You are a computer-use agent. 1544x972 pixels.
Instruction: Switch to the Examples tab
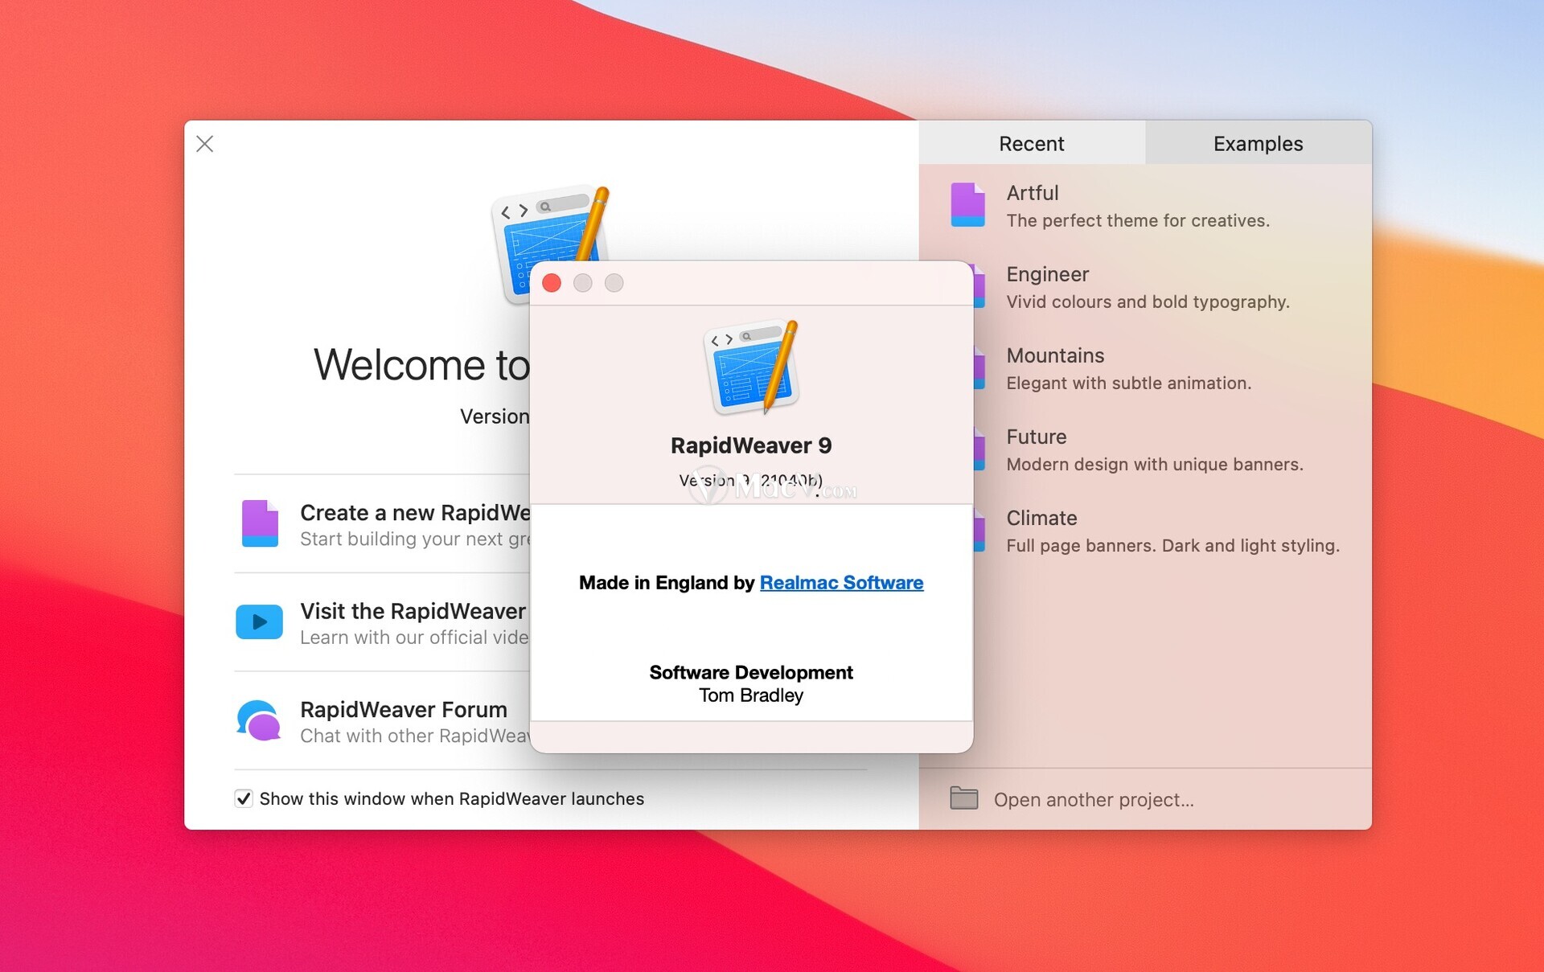click(1259, 143)
